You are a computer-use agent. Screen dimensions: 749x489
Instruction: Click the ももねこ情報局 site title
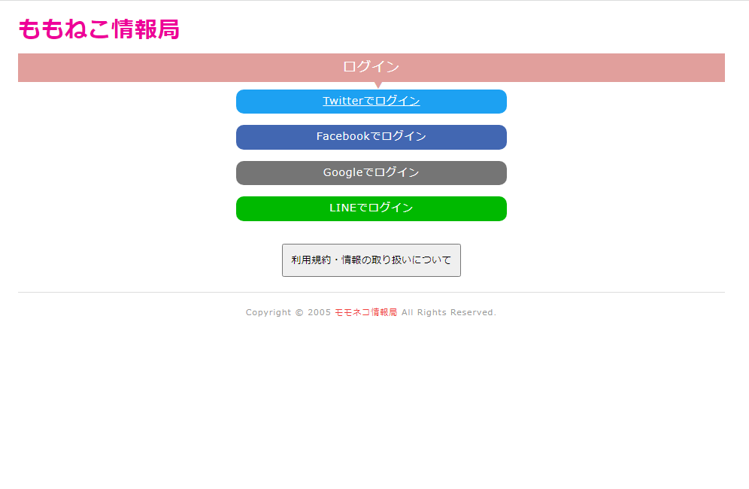click(x=99, y=29)
